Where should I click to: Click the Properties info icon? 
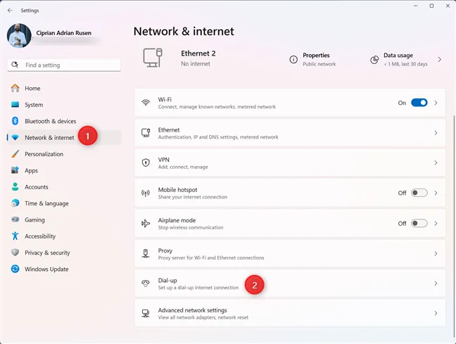[x=293, y=60]
